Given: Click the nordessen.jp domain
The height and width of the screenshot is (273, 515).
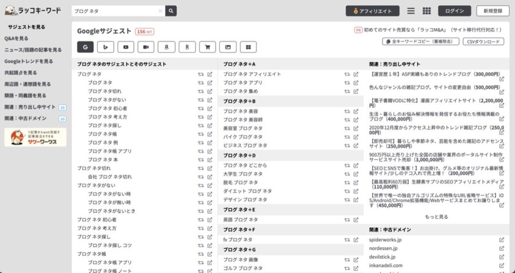Looking at the screenshot, I should (x=383, y=248).
